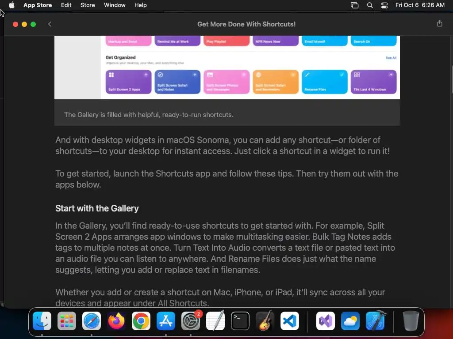Screen dimensions: 453x339
Task: Select the Tile Last 4 Windows card
Action: [373, 82]
